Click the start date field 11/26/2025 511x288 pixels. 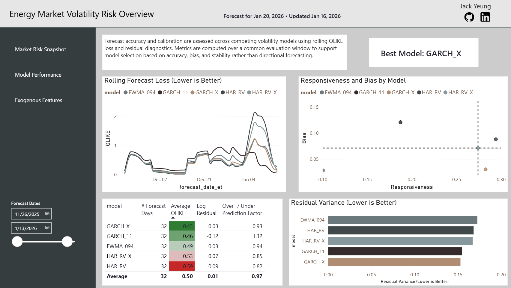point(31,214)
